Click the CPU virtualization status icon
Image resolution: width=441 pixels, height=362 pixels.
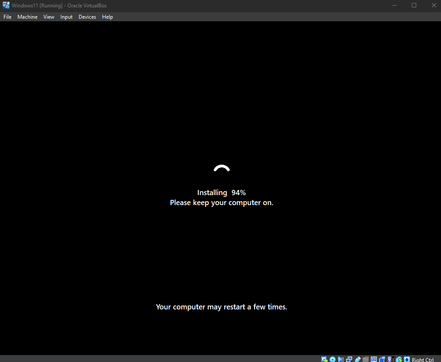tap(390, 359)
